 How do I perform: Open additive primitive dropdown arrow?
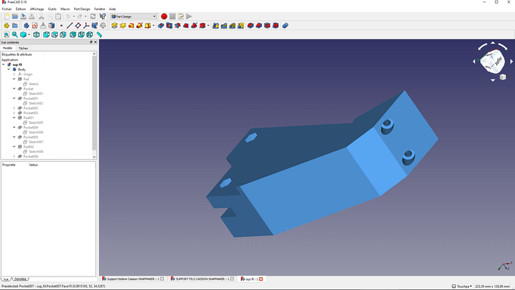coord(153,26)
